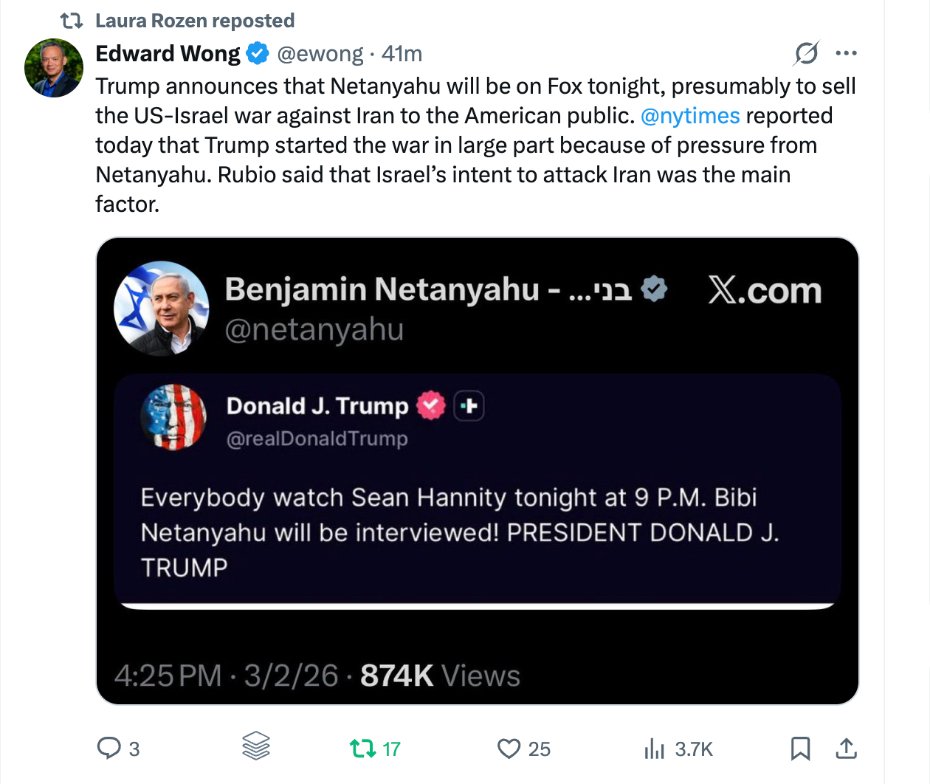Click the Grok slashed-circle icon
This screenshot has height=784, width=930.
click(806, 53)
